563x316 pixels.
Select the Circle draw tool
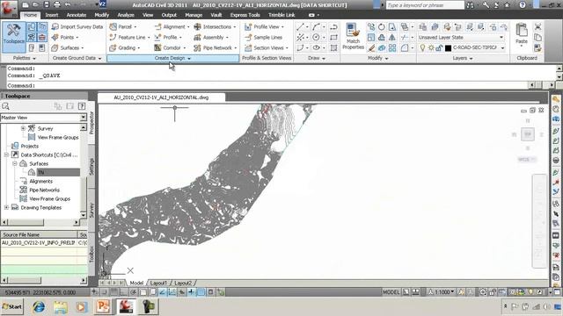pyautogui.click(x=316, y=37)
